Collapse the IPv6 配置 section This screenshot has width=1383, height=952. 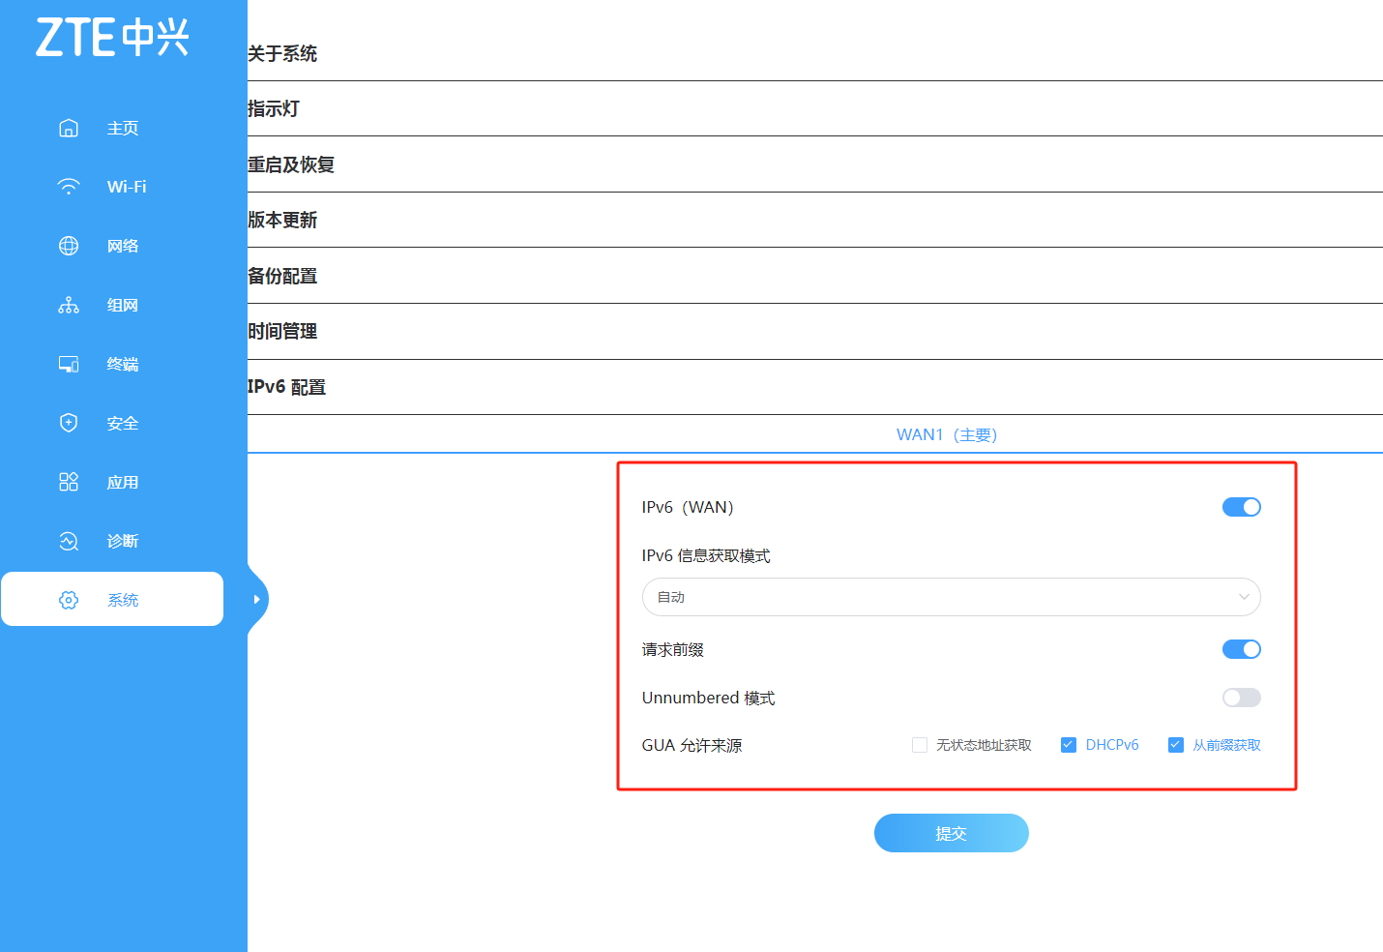(x=815, y=387)
